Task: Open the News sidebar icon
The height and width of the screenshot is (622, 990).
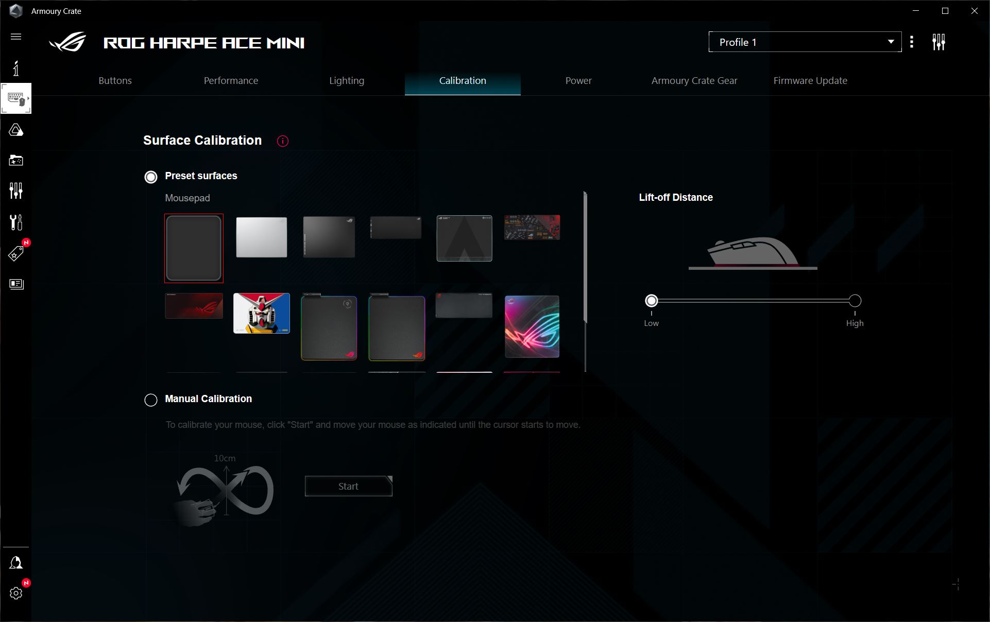Action: click(x=16, y=284)
